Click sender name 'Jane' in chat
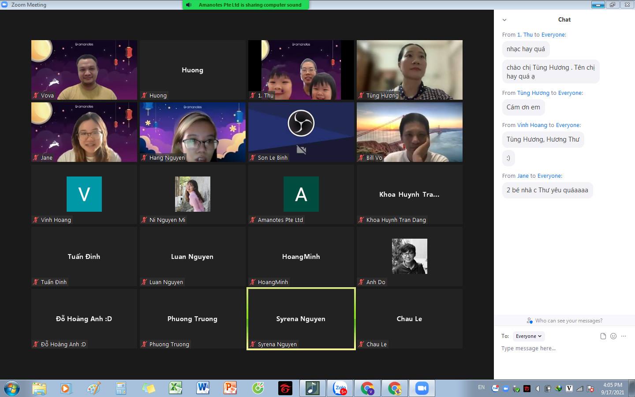635x397 pixels. coord(523,176)
